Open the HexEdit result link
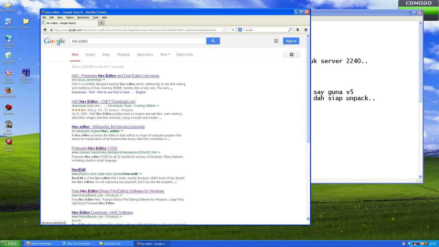Screen dimensions: 439x247 pos(79,170)
